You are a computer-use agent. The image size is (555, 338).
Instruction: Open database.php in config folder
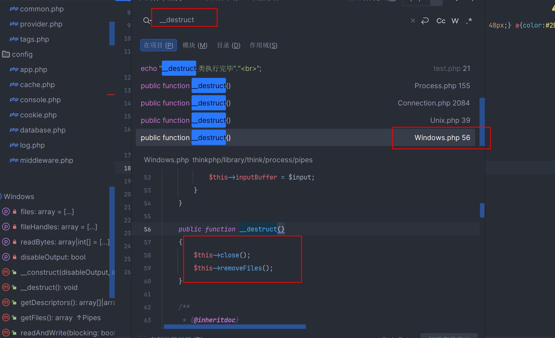click(x=43, y=130)
